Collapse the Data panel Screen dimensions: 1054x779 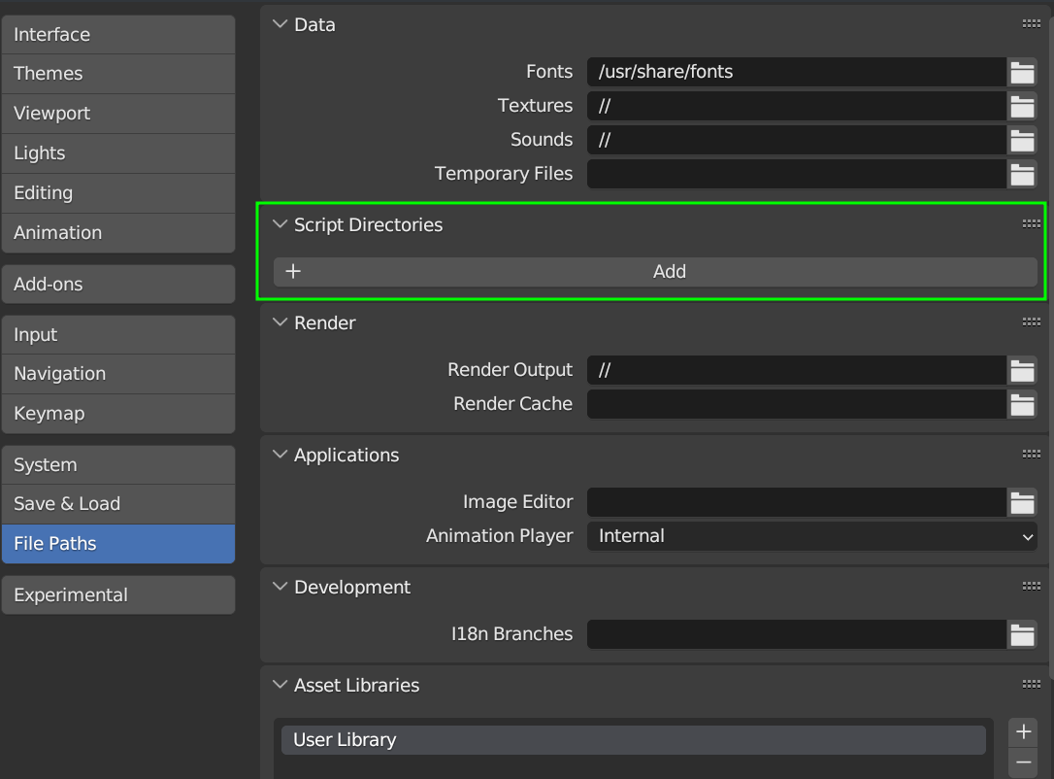point(280,24)
